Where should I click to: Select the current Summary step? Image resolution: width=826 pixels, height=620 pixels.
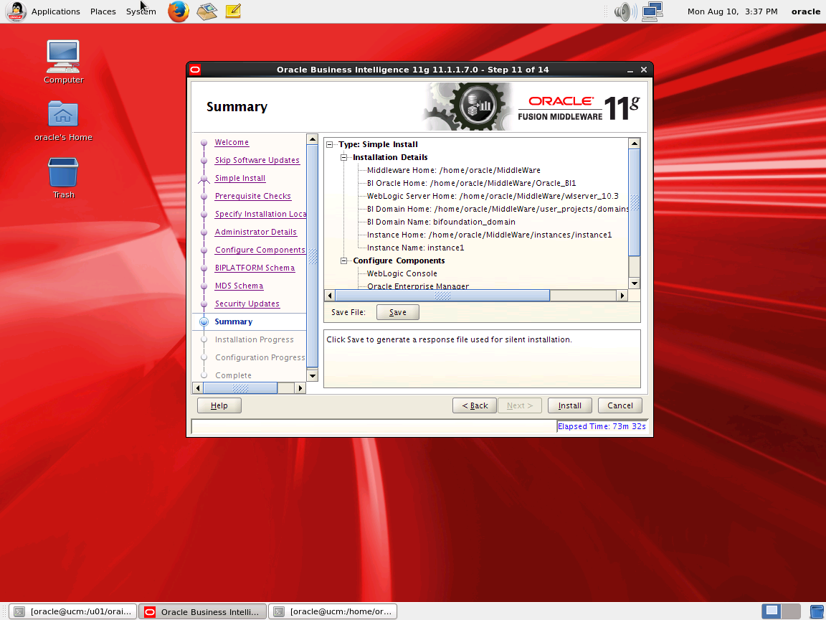(x=233, y=321)
